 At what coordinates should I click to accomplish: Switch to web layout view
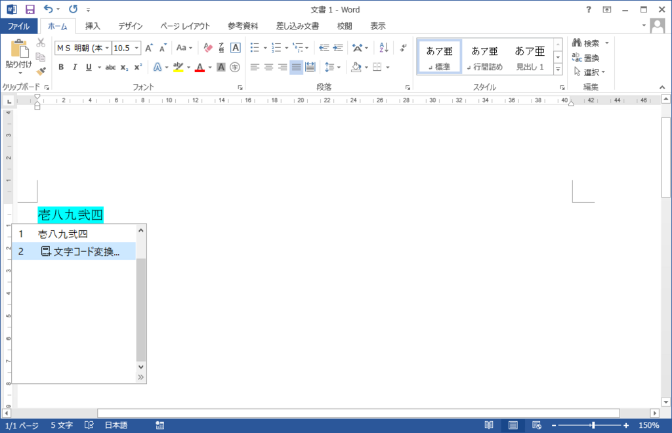tap(537, 425)
